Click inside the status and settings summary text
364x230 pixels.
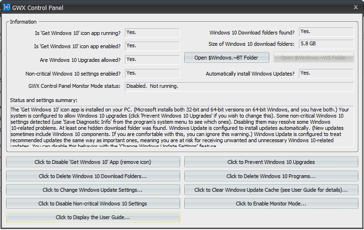pos(182,126)
